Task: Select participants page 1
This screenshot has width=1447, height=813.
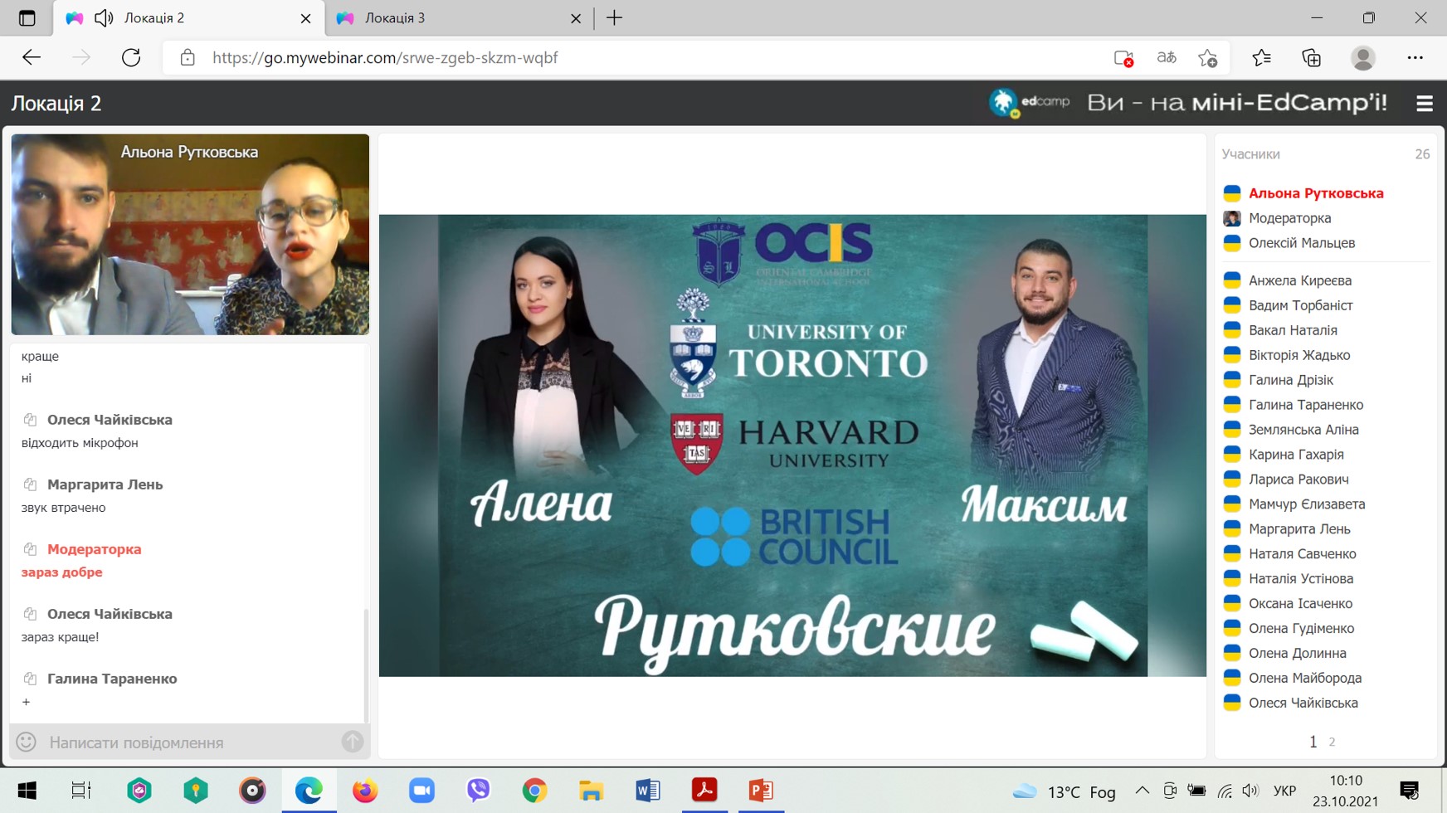Action: [x=1313, y=742]
